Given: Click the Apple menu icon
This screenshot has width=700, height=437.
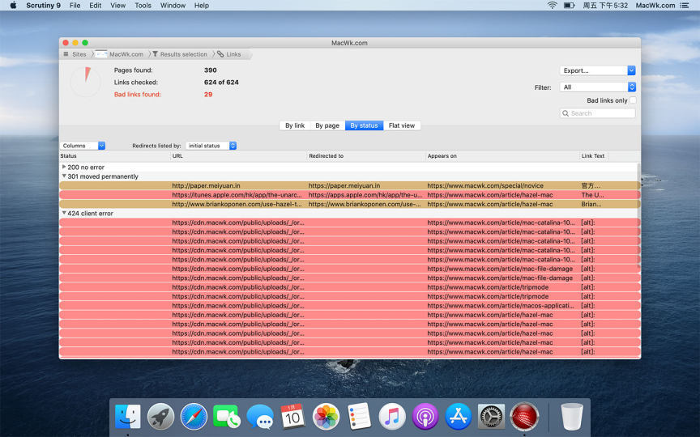Looking at the screenshot, I should click(x=14, y=6).
